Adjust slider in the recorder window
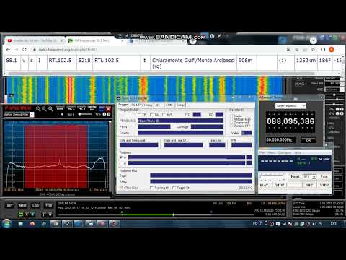The width and height of the screenshot is (346, 260). click(x=272, y=178)
